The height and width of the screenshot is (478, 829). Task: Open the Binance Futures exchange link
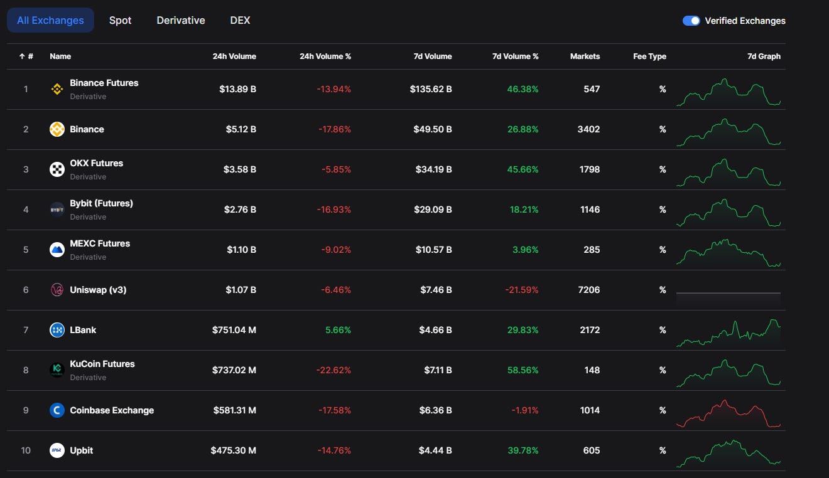[x=104, y=83]
